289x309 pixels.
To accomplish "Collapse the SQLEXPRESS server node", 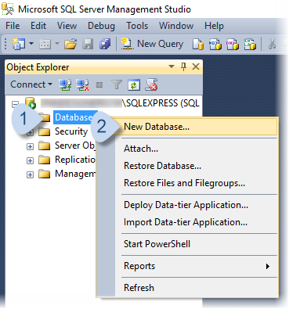I will (15, 104).
